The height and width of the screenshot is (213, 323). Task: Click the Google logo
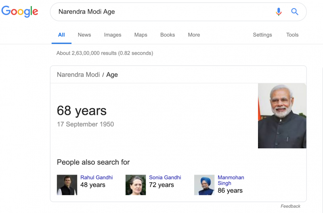click(x=20, y=11)
